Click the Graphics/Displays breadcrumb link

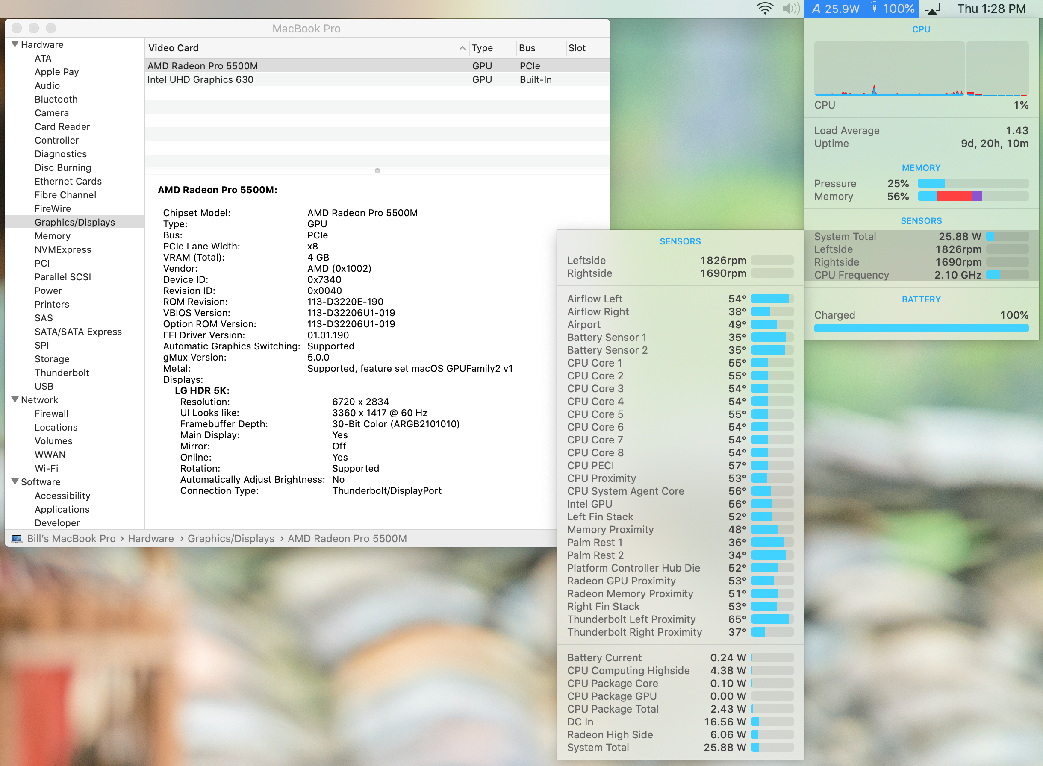click(x=230, y=539)
